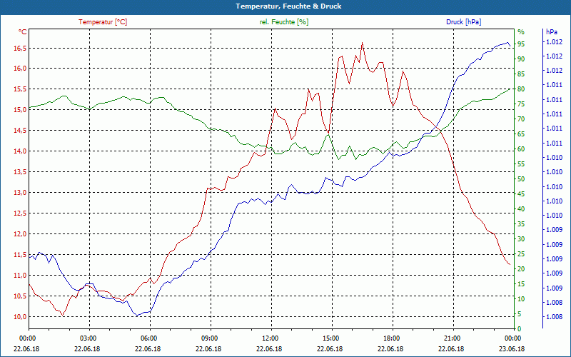Click the green '85' humidity axis value
This screenshot has height=357, width=571.
click(x=521, y=74)
